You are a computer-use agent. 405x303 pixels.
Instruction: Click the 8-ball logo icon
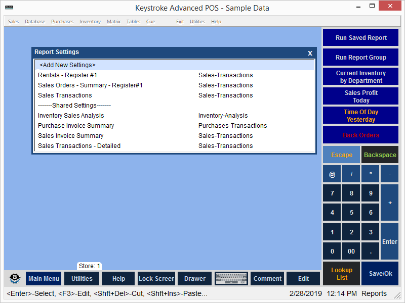(15, 279)
